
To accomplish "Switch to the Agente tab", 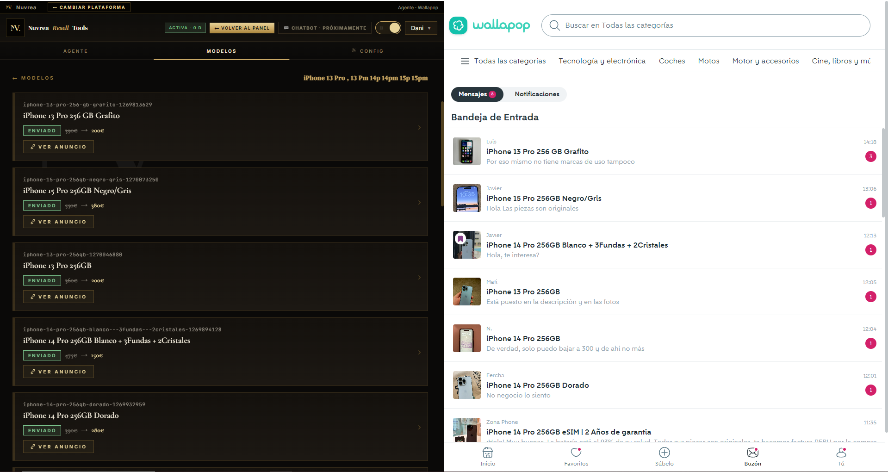I will tap(75, 51).
